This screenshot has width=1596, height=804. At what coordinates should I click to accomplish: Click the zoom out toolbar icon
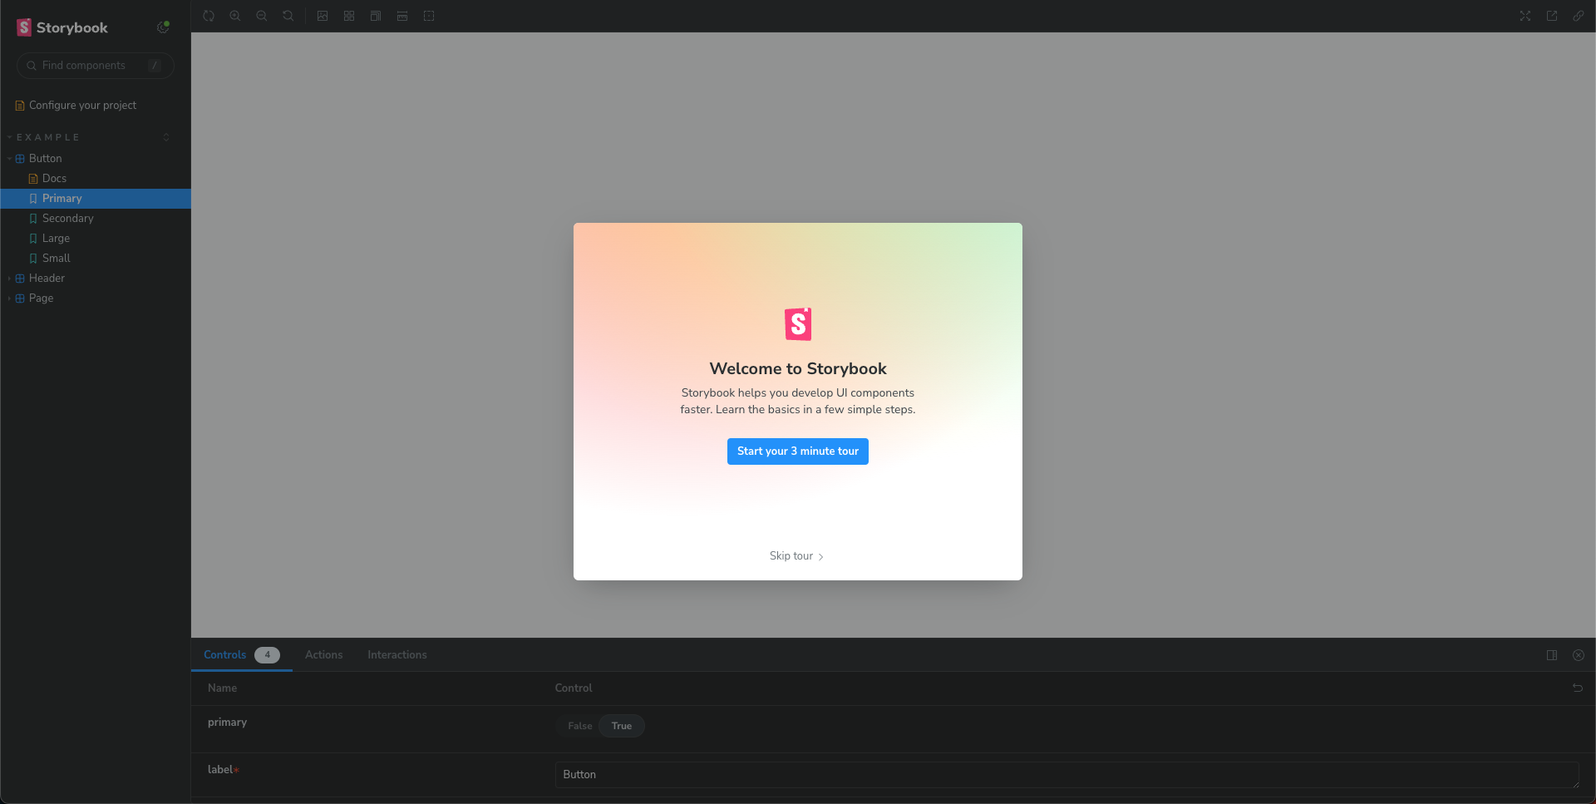262,16
